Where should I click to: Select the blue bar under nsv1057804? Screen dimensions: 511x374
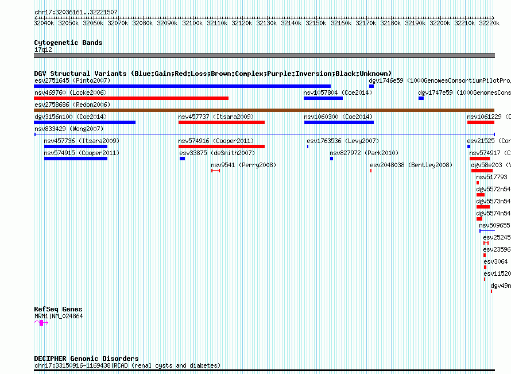[x=323, y=98]
